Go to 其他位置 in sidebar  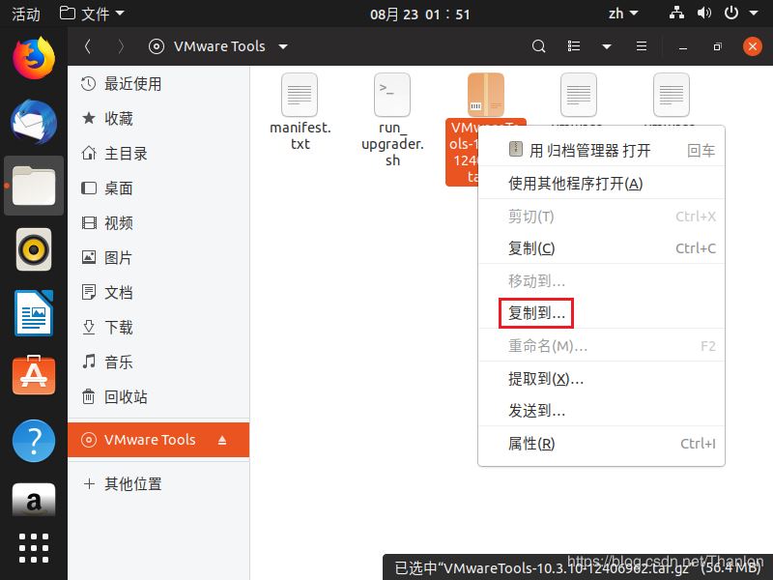tap(133, 483)
